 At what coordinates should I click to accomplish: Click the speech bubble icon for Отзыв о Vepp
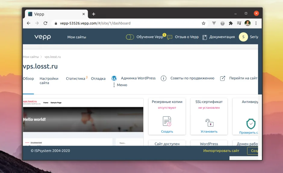[x=169, y=37]
